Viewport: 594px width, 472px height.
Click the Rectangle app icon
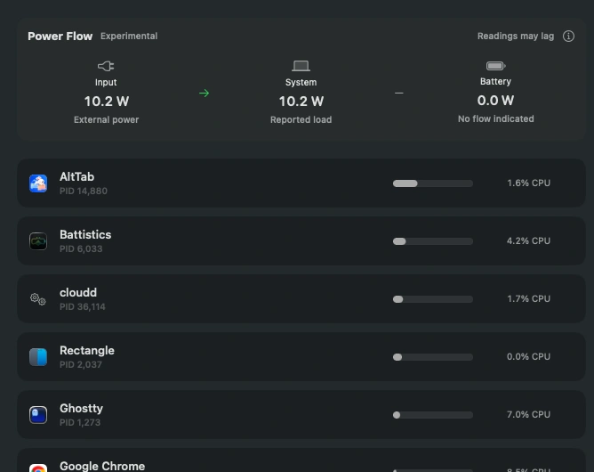click(38, 357)
